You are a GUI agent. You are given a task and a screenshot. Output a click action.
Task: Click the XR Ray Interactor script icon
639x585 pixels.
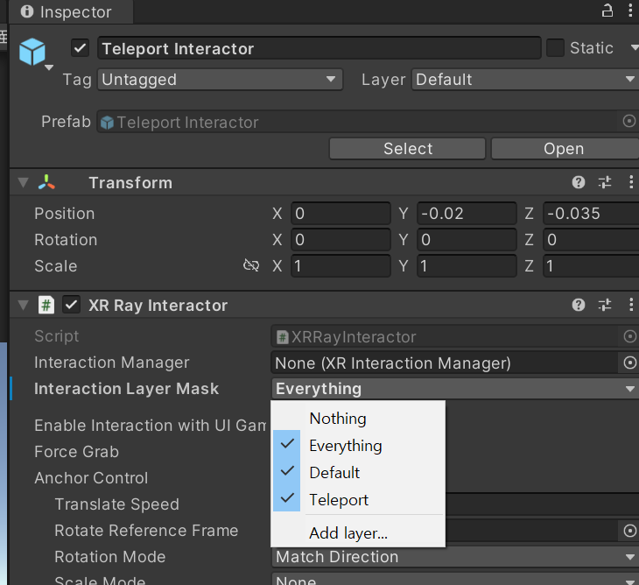click(x=46, y=305)
